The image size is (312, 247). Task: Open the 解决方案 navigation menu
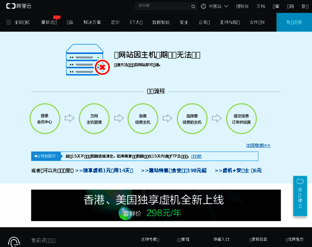[x=92, y=22]
